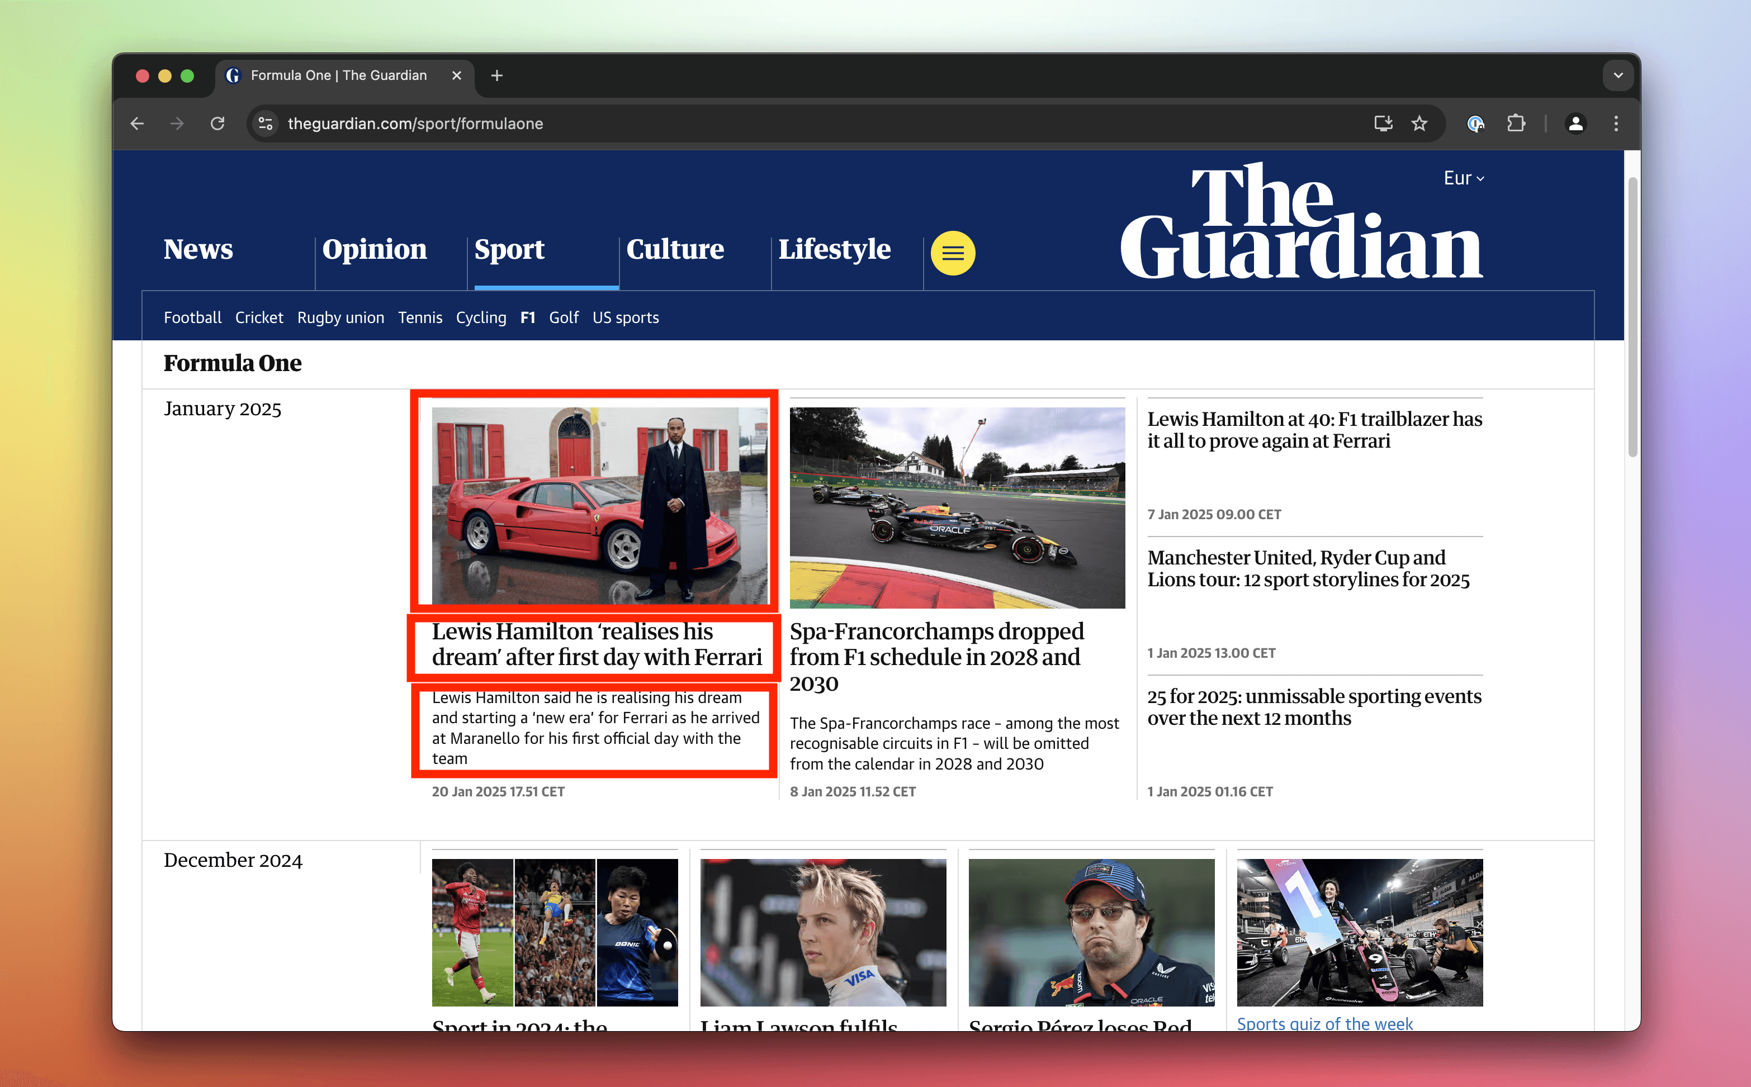Click the back navigation arrow

click(138, 123)
